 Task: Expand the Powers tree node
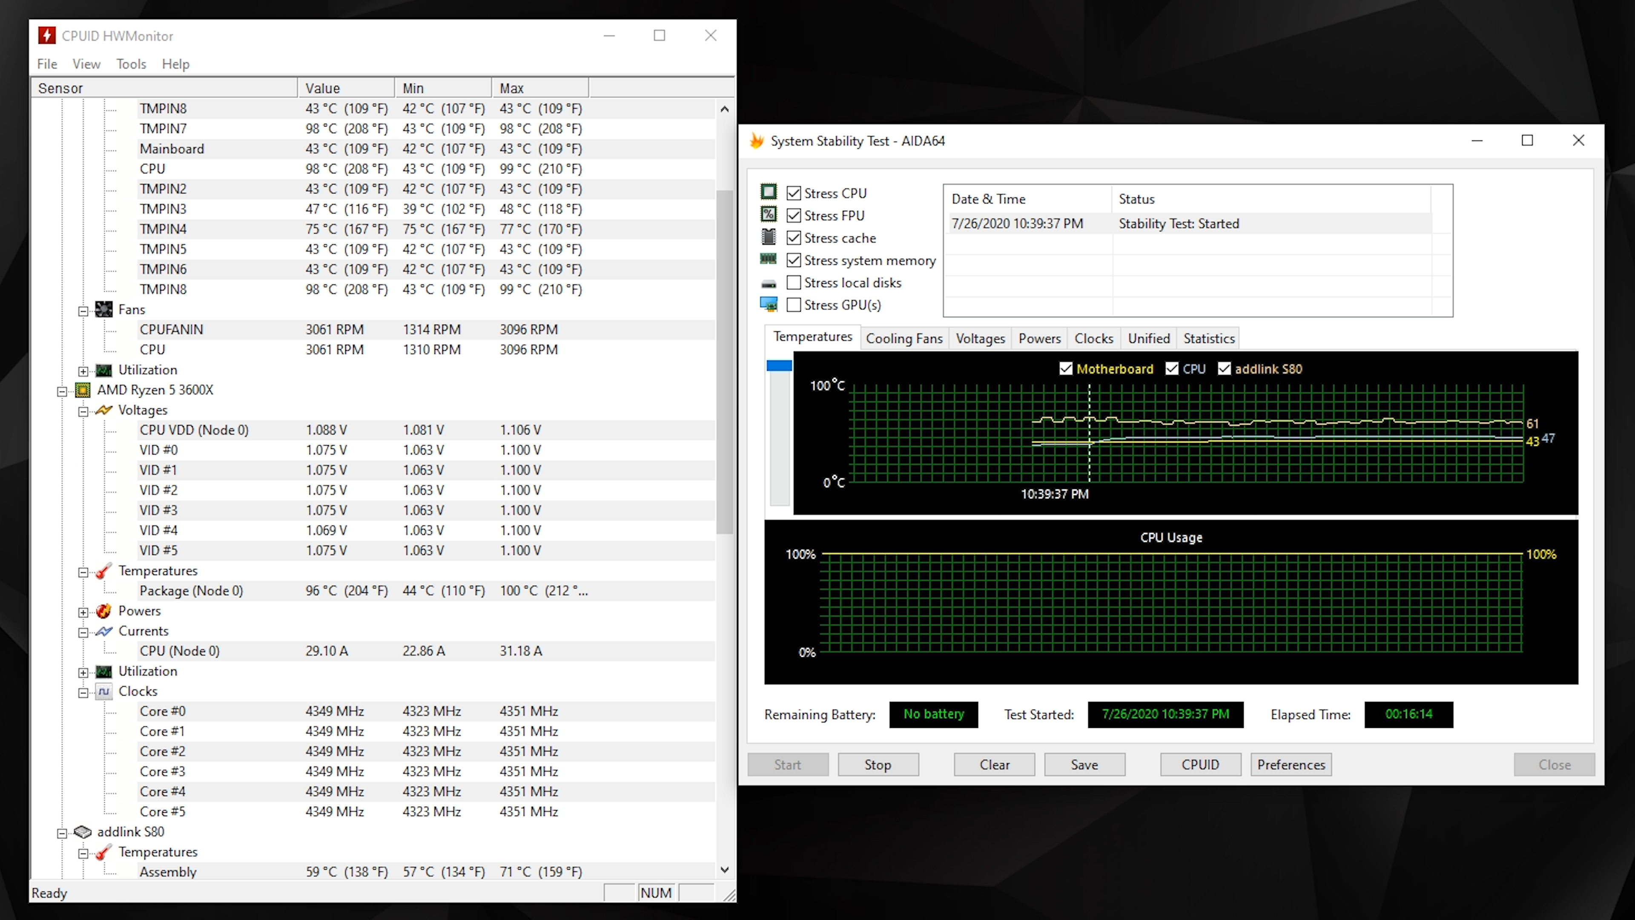[x=83, y=613]
